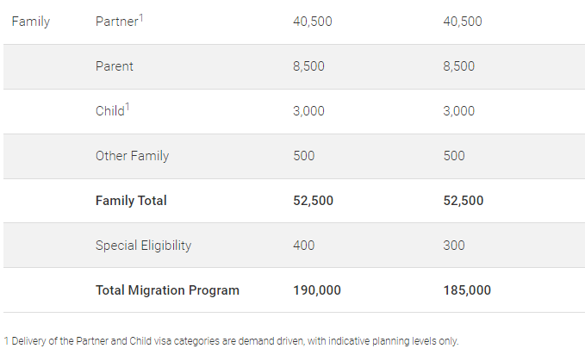Click the footnote superscript beside Partner
The width and height of the screenshot is (585, 361).
(140, 17)
